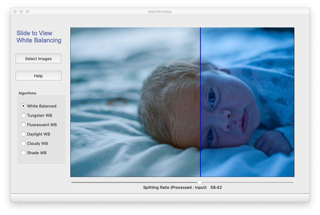The image size is (320, 215).
Task: Close the window with red button
Action: click(x=15, y=12)
